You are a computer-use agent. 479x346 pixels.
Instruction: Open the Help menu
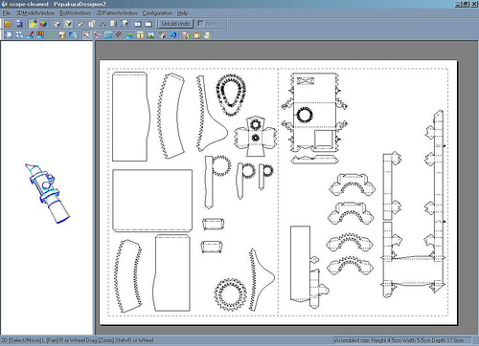pyautogui.click(x=182, y=13)
